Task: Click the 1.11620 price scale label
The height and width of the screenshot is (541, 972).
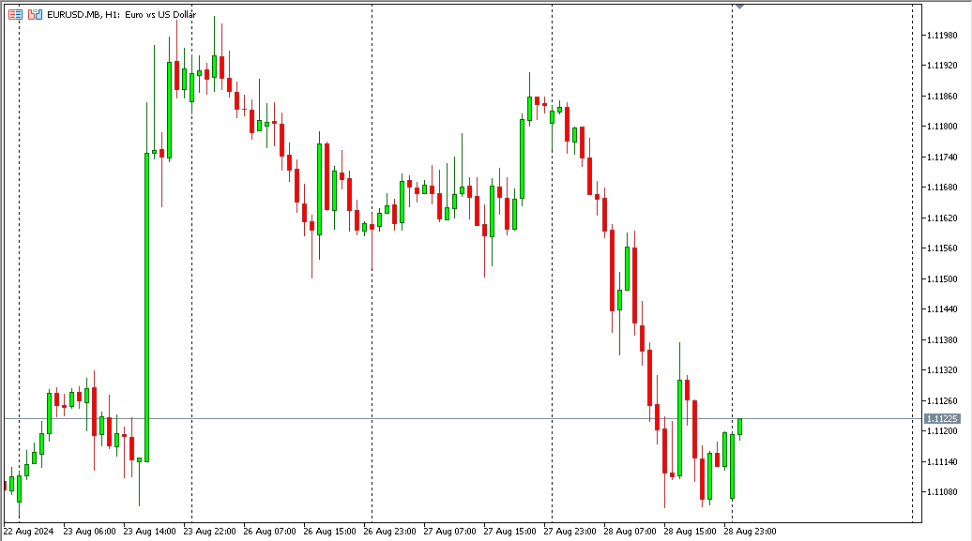Action: click(942, 218)
